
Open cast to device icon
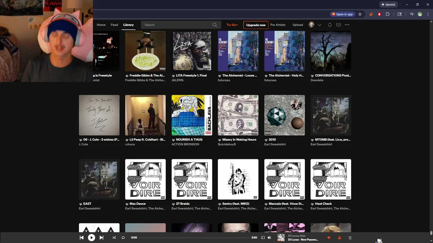[263, 238]
